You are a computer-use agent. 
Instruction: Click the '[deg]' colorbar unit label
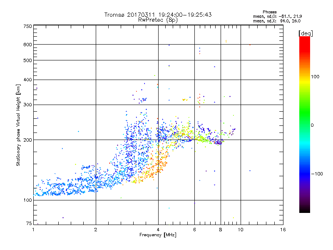306,34
